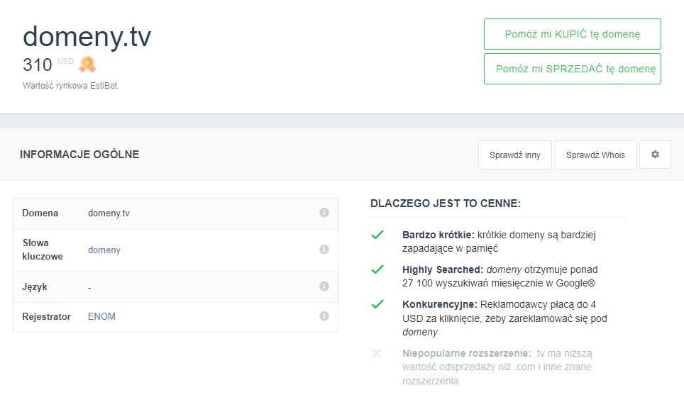Click the Sprawdź inny button
684x395 pixels.
click(514, 155)
